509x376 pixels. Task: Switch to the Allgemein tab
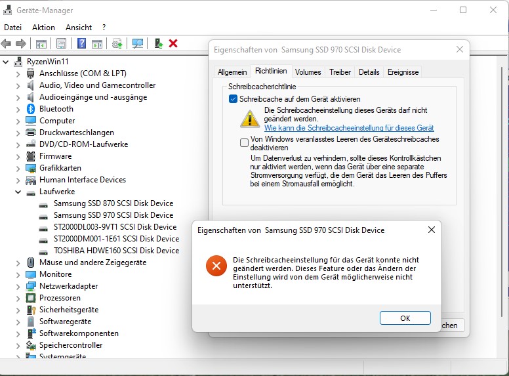click(232, 72)
